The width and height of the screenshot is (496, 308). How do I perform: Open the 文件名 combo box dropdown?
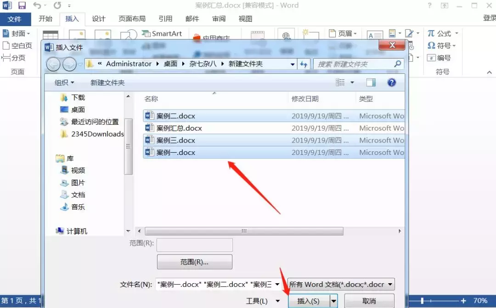[277, 284]
